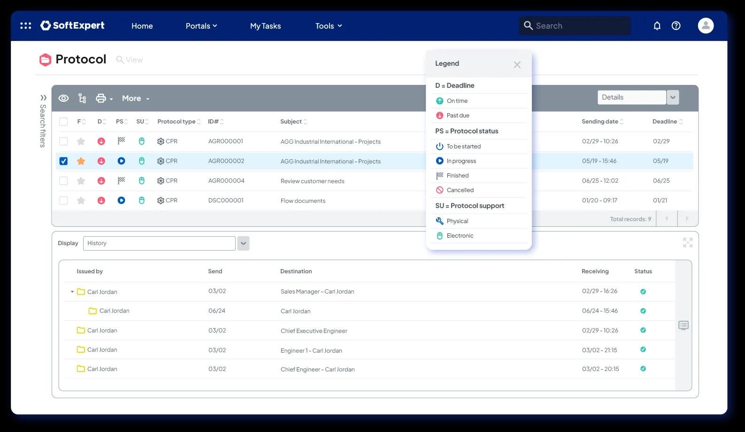
Task: Check the AGR000004 row checkbox
Action: click(x=63, y=181)
